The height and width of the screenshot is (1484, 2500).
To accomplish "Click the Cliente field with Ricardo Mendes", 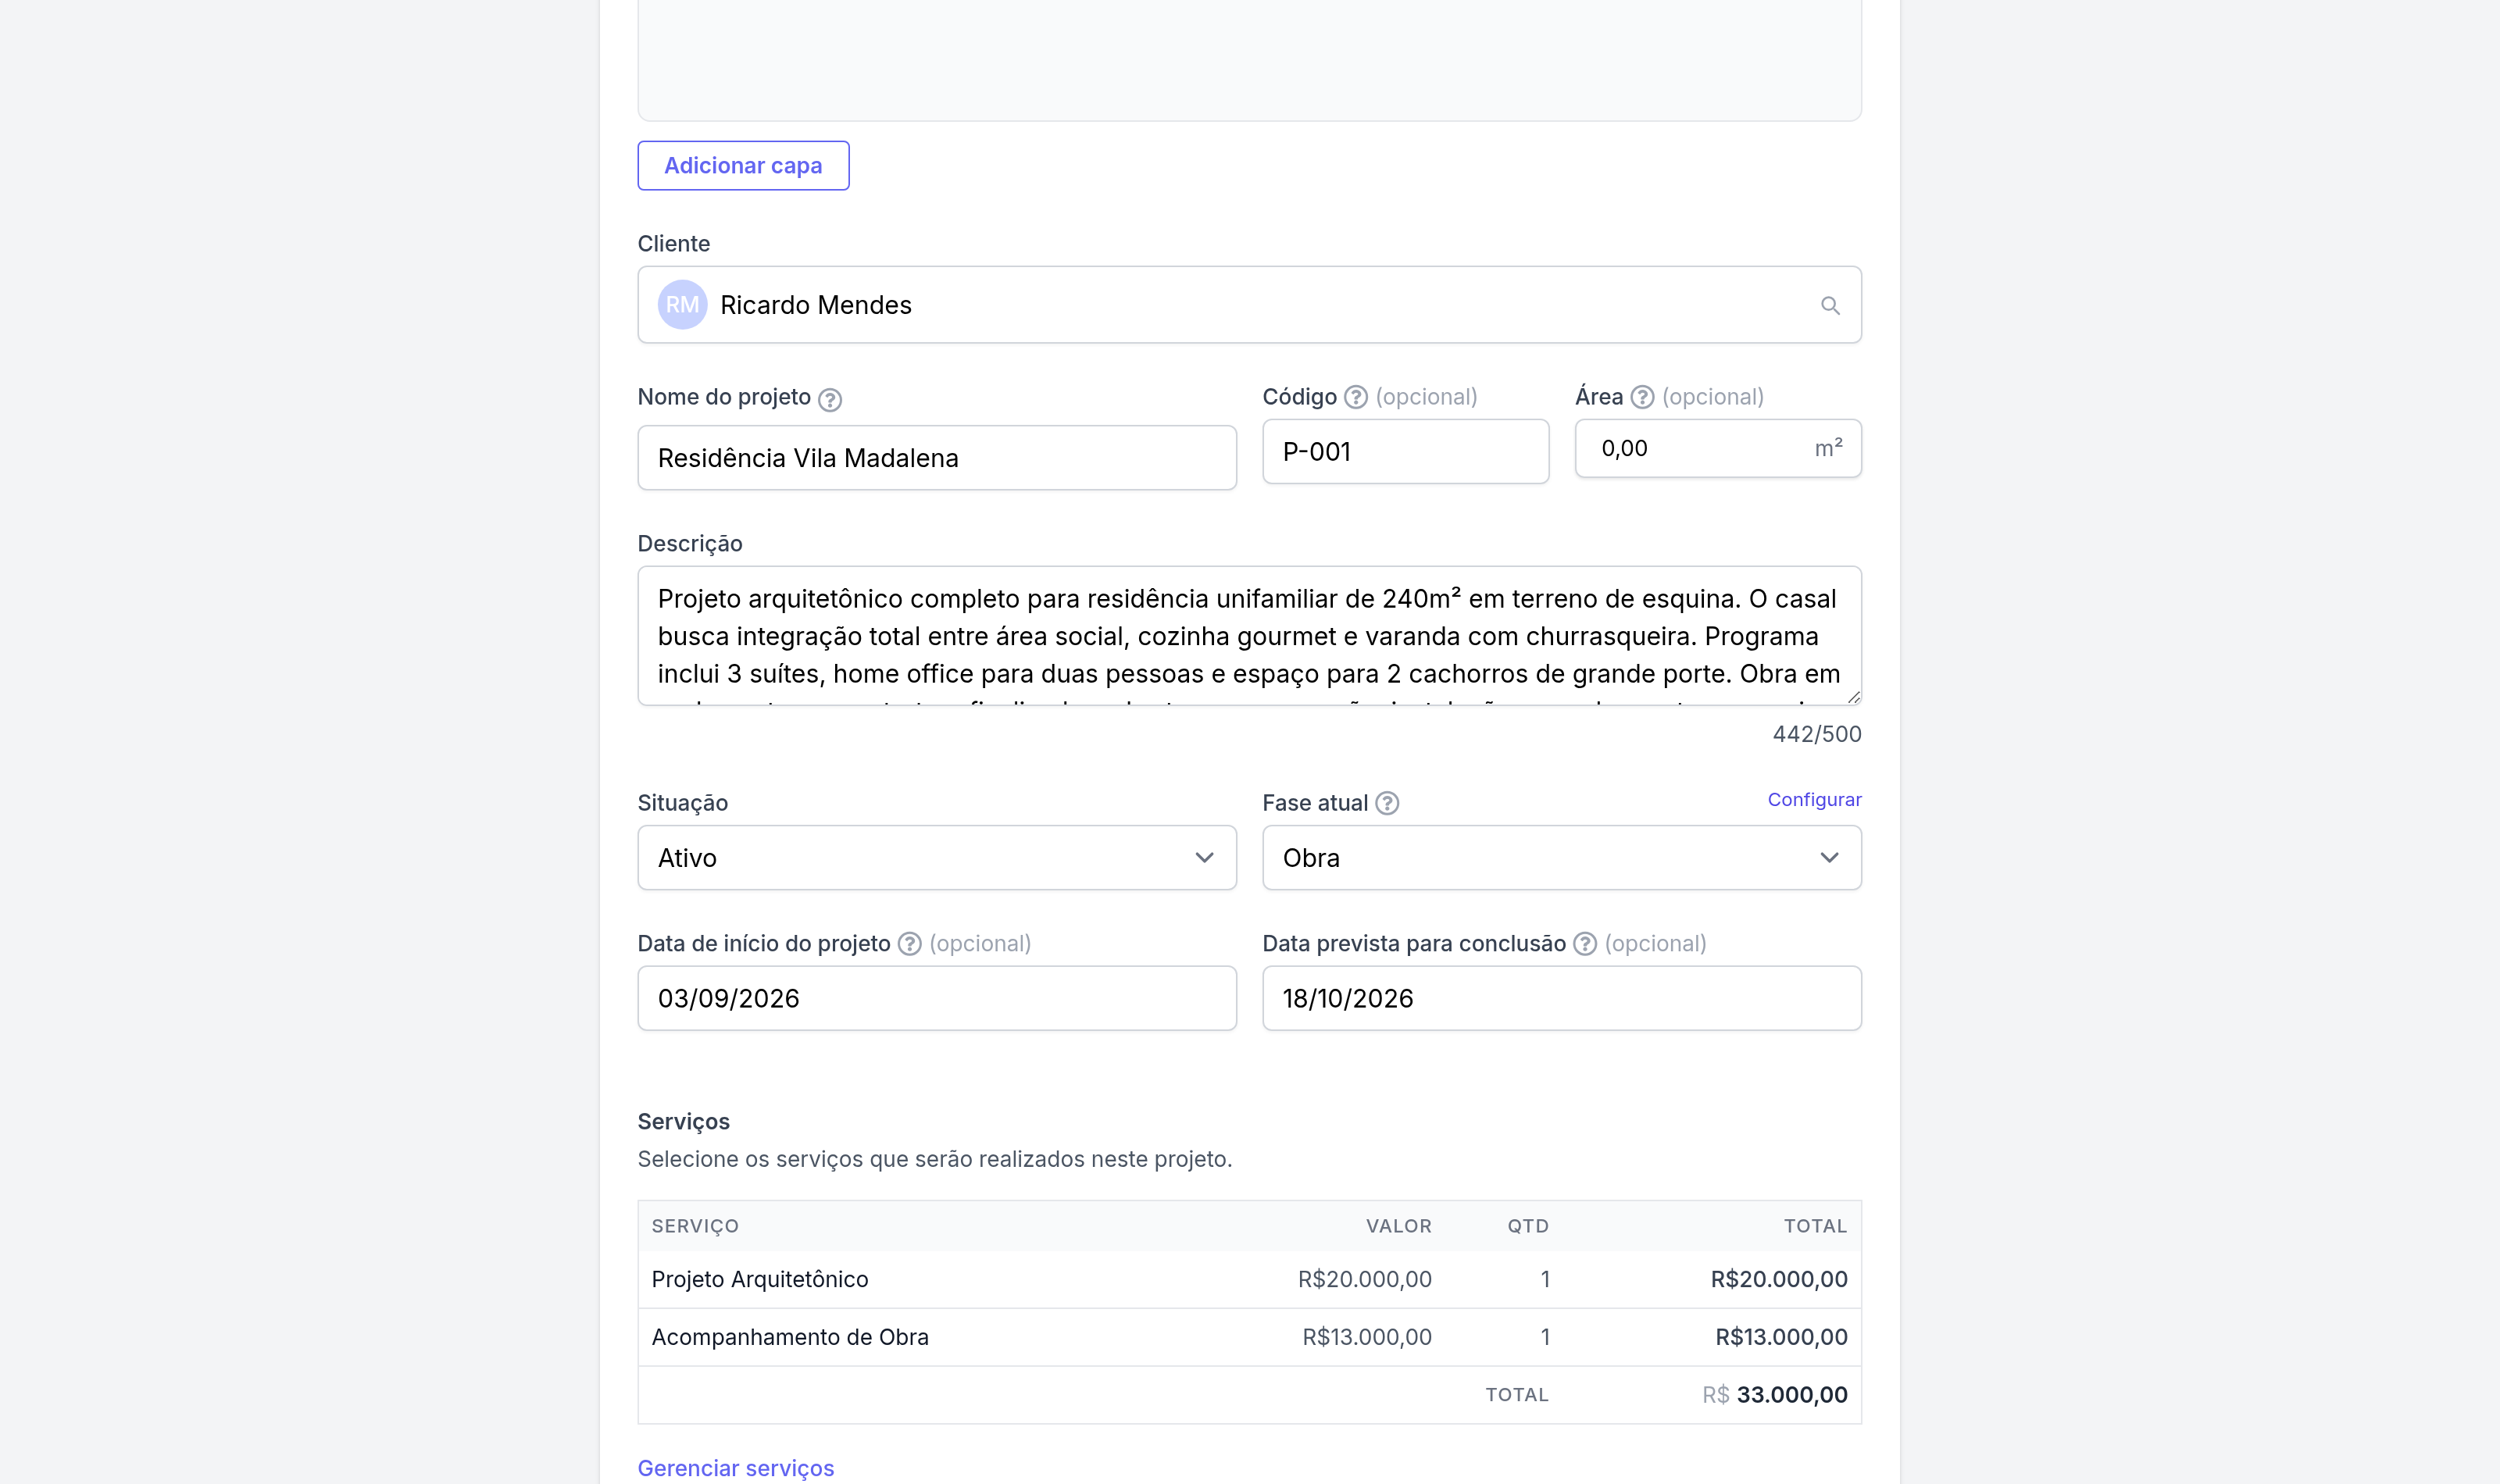I will [x=1249, y=305].
